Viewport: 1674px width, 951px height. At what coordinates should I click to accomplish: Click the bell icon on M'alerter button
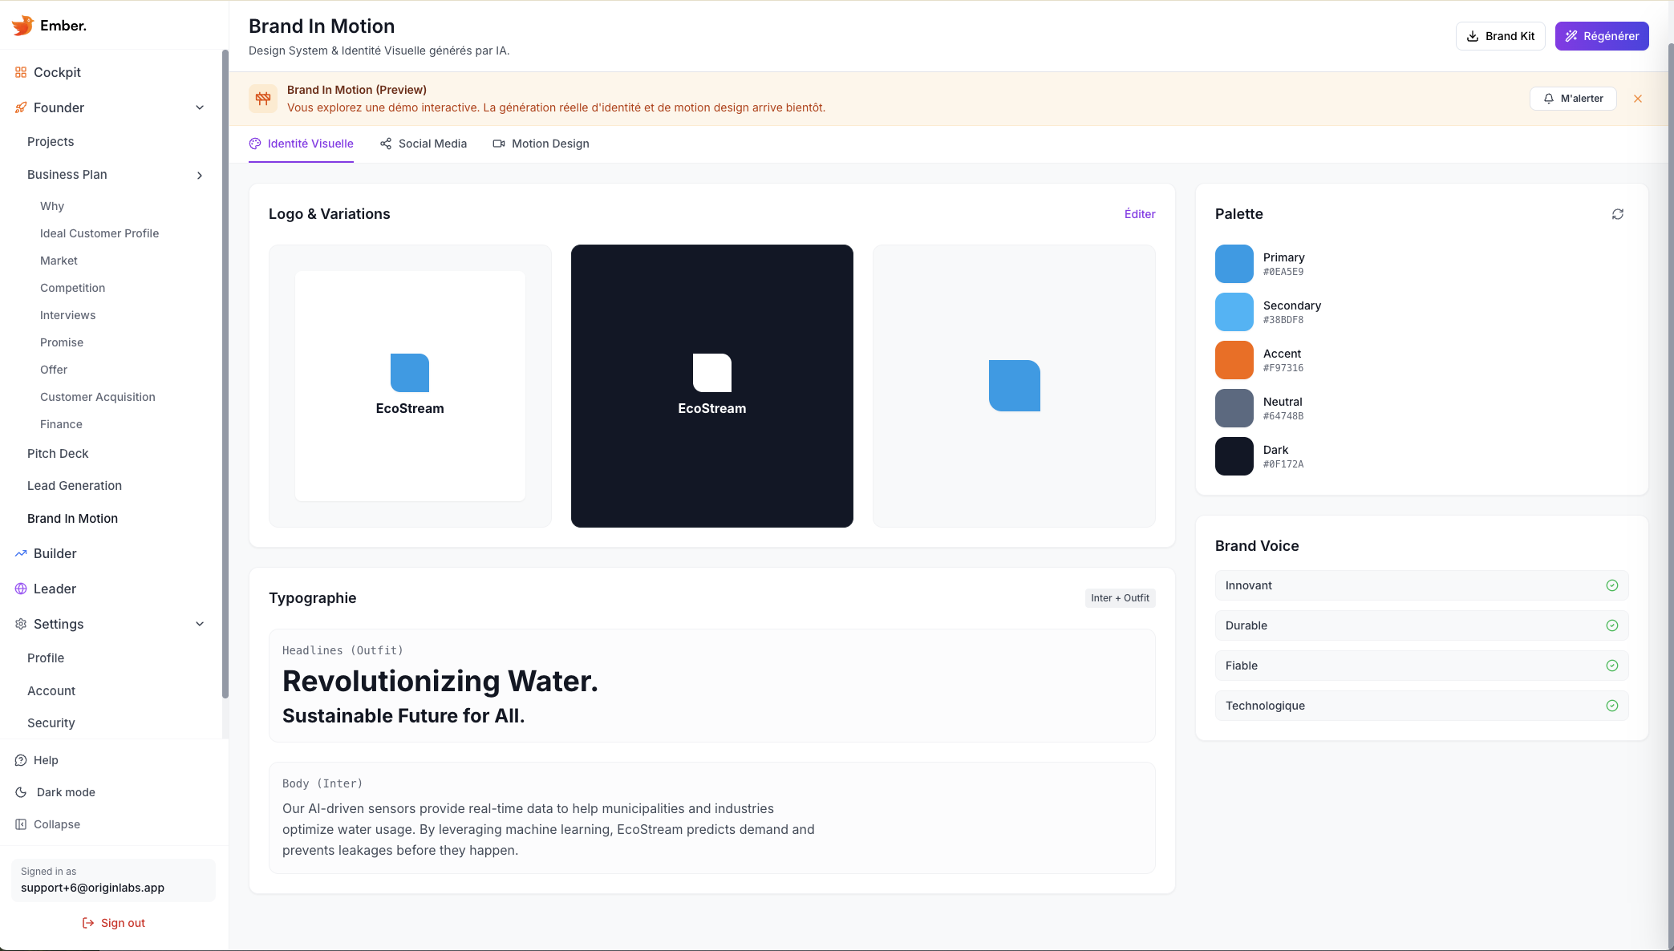coord(1548,98)
